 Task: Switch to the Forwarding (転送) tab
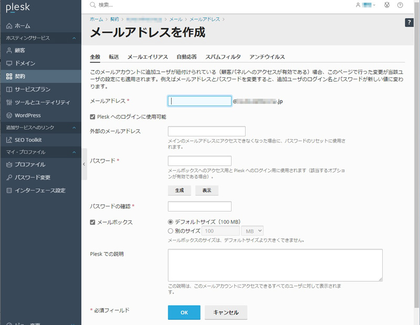(x=114, y=57)
